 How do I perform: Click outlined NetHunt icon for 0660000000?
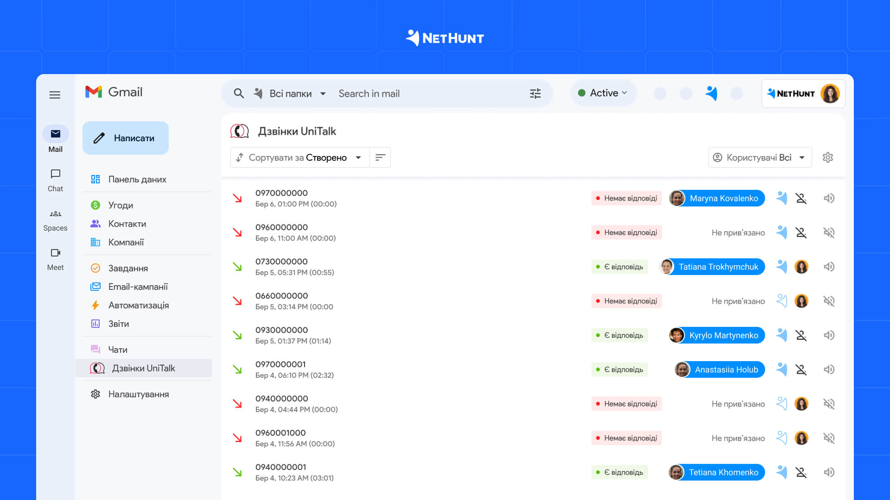tap(782, 301)
